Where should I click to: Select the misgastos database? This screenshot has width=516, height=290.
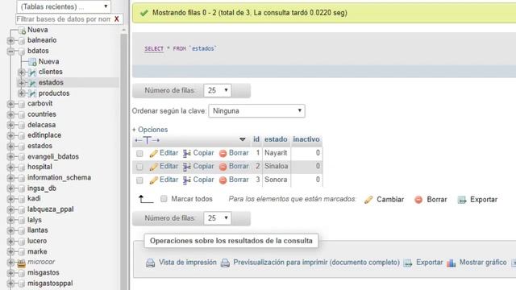click(x=43, y=272)
